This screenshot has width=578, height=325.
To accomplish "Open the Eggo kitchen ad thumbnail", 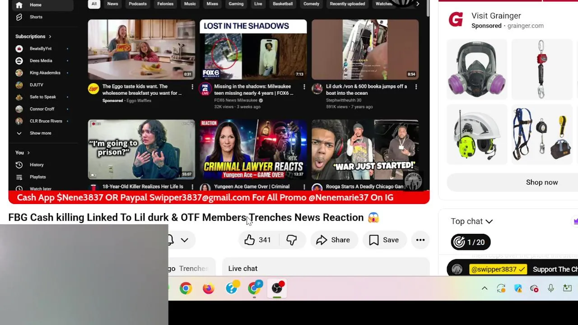I will (141, 50).
